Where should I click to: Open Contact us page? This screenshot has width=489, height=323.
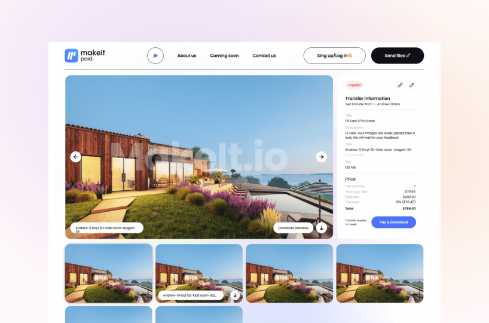(264, 56)
